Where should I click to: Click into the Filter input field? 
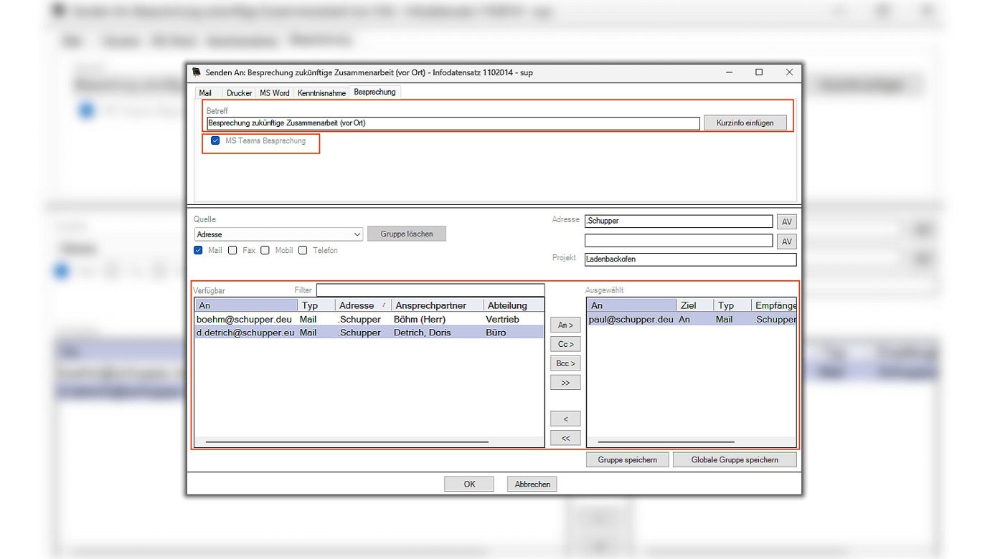click(430, 290)
